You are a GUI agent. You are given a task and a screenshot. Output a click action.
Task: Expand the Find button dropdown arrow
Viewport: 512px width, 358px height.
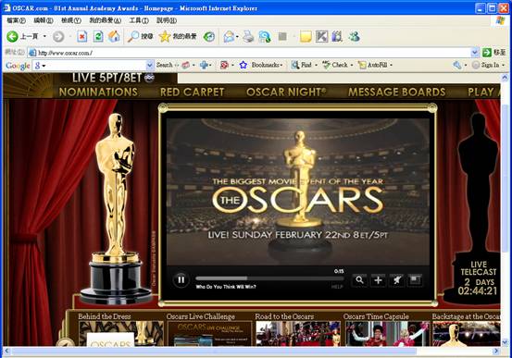[x=316, y=66]
